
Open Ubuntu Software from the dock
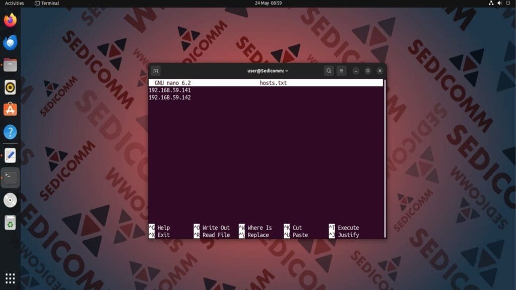[10, 109]
